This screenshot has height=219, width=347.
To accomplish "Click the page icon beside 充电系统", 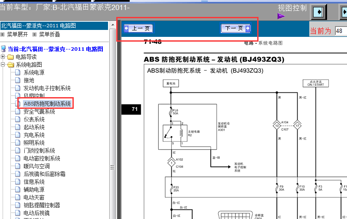I will pos(17,134).
